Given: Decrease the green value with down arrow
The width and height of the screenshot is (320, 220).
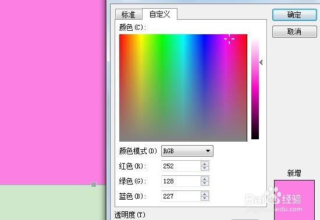Looking at the screenshot, I should (x=205, y=183).
